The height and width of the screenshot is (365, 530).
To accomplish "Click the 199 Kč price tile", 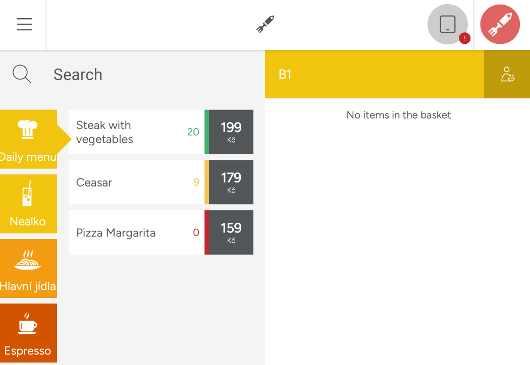I will pos(231,132).
